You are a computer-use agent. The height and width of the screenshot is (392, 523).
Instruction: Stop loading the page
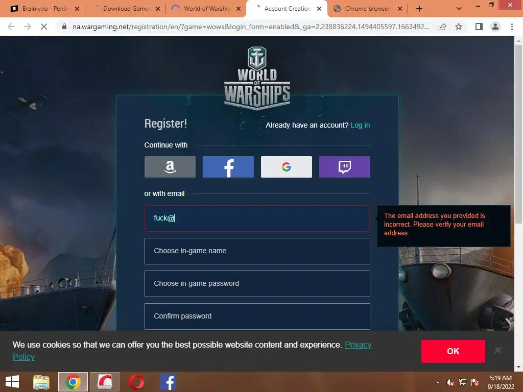point(44,27)
